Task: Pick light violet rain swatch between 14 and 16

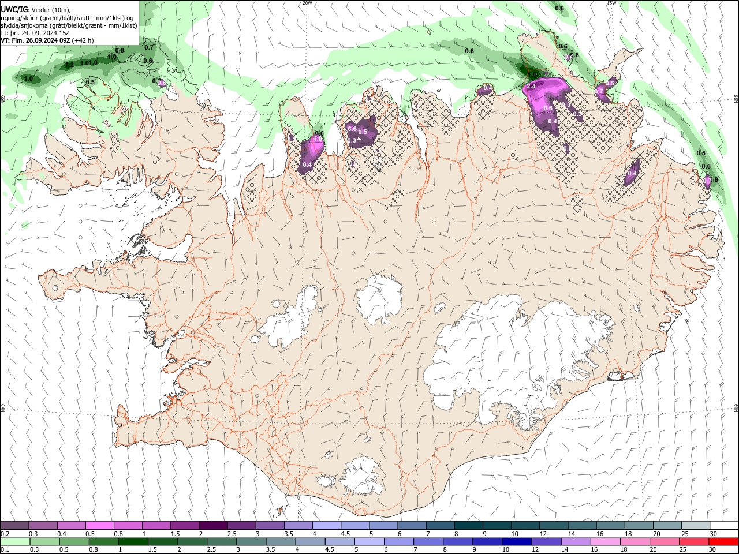Action: (575, 542)
